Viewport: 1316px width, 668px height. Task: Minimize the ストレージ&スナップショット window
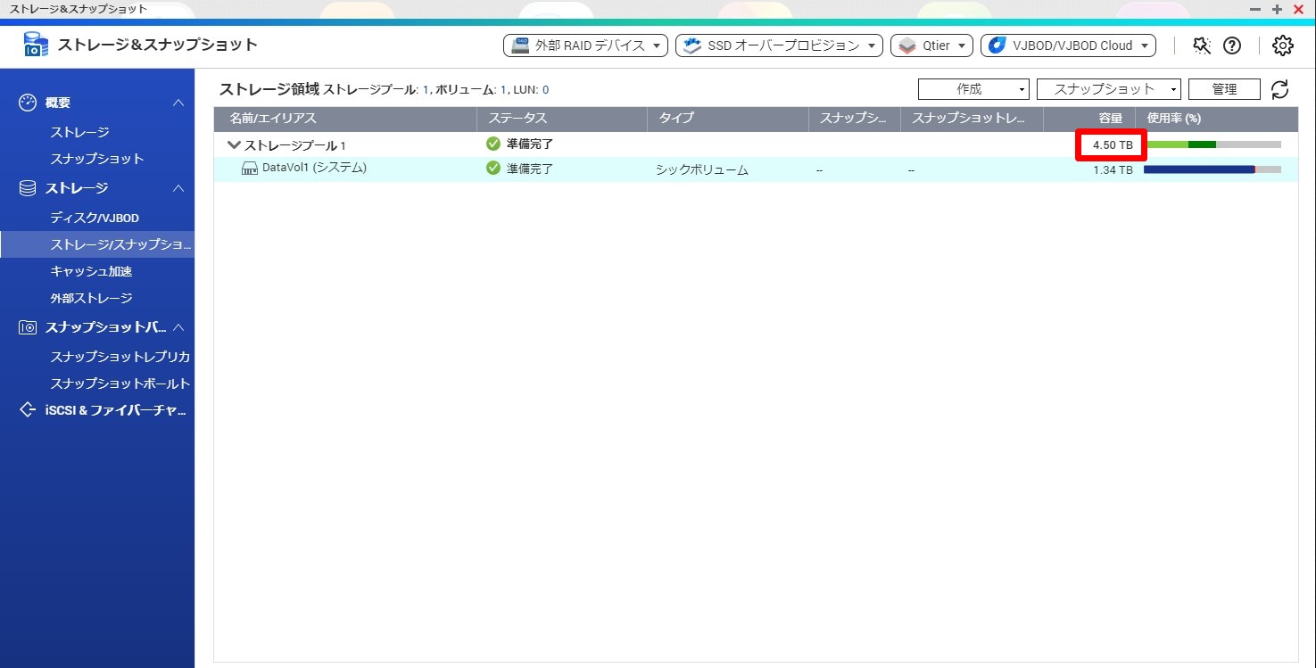[x=1254, y=9]
